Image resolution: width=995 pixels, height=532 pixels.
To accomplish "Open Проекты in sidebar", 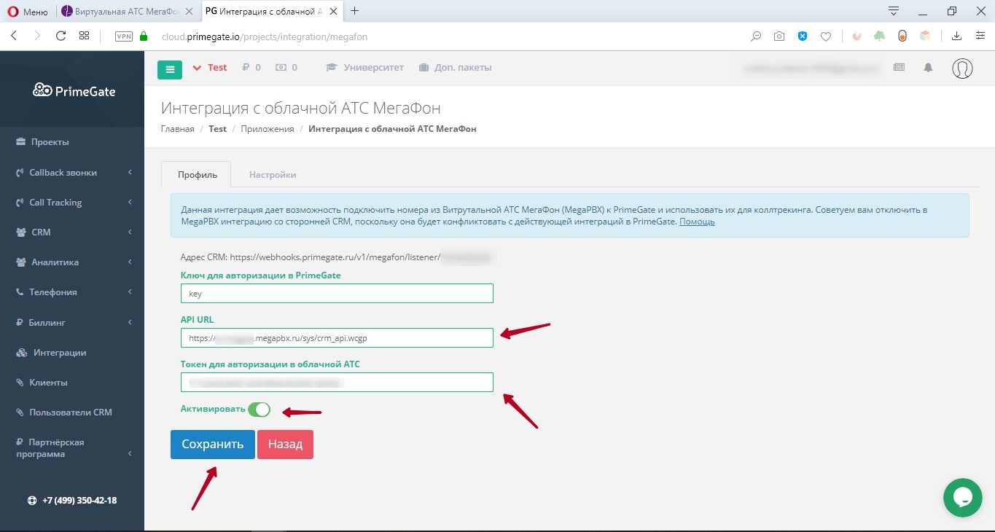I will pyautogui.click(x=42, y=142).
